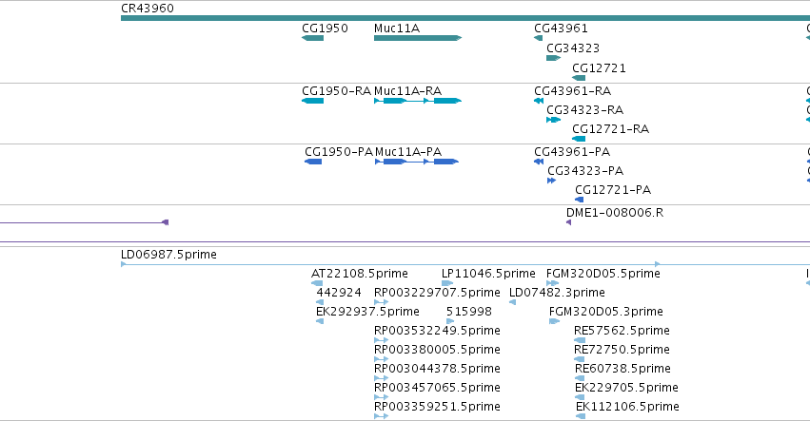Click the CG43961 gene glyph
This screenshot has height=421, width=810.
[x=539, y=38]
